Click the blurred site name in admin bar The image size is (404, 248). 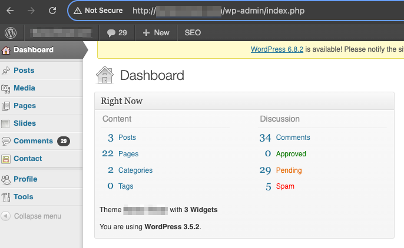point(61,33)
